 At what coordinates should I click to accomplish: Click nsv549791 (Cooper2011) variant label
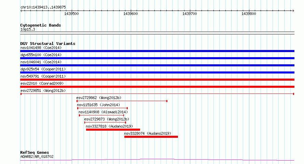43,76
